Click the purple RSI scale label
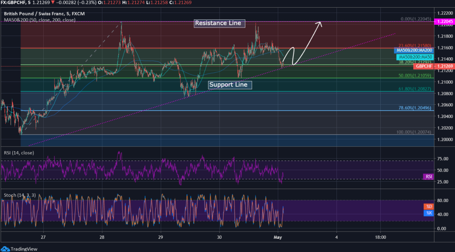The image size is (455, 252). pyautogui.click(x=428, y=177)
